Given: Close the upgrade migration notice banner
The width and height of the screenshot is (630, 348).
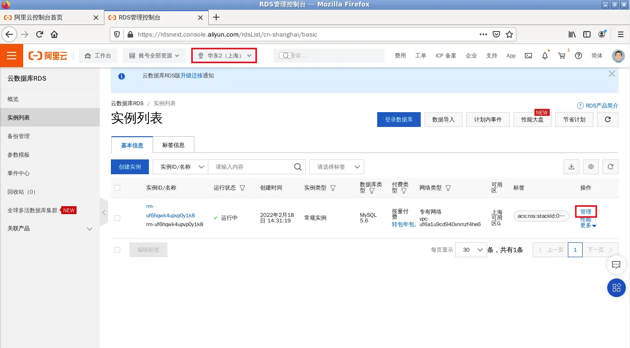Looking at the screenshot, I should (x=612, y=74).
